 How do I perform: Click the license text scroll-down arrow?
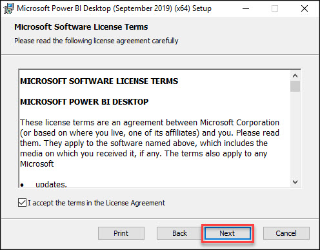tap(295, 182)
